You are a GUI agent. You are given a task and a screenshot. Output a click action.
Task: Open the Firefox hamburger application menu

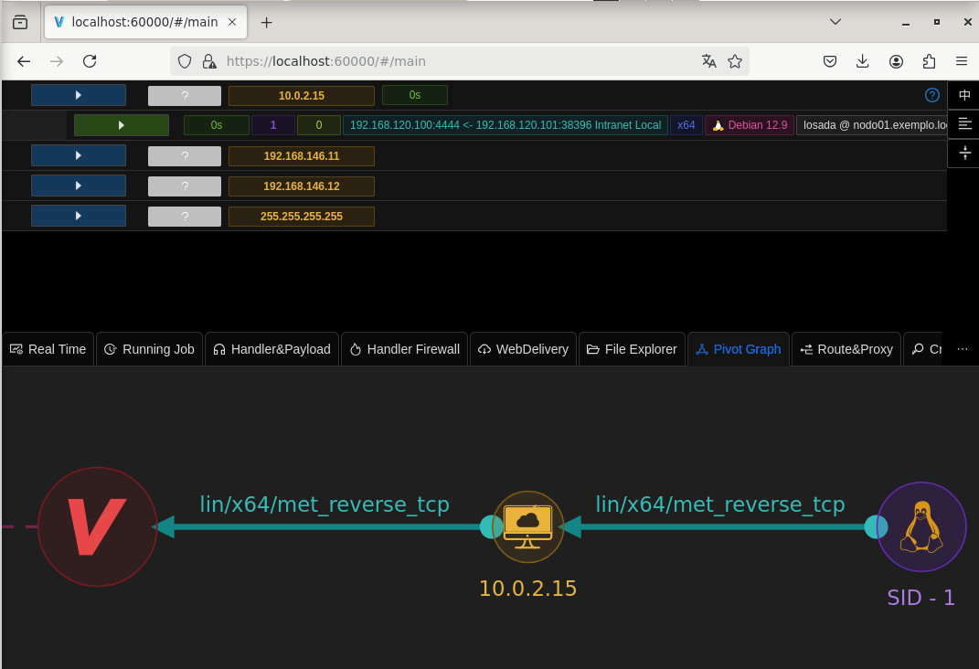pos(962,61)
